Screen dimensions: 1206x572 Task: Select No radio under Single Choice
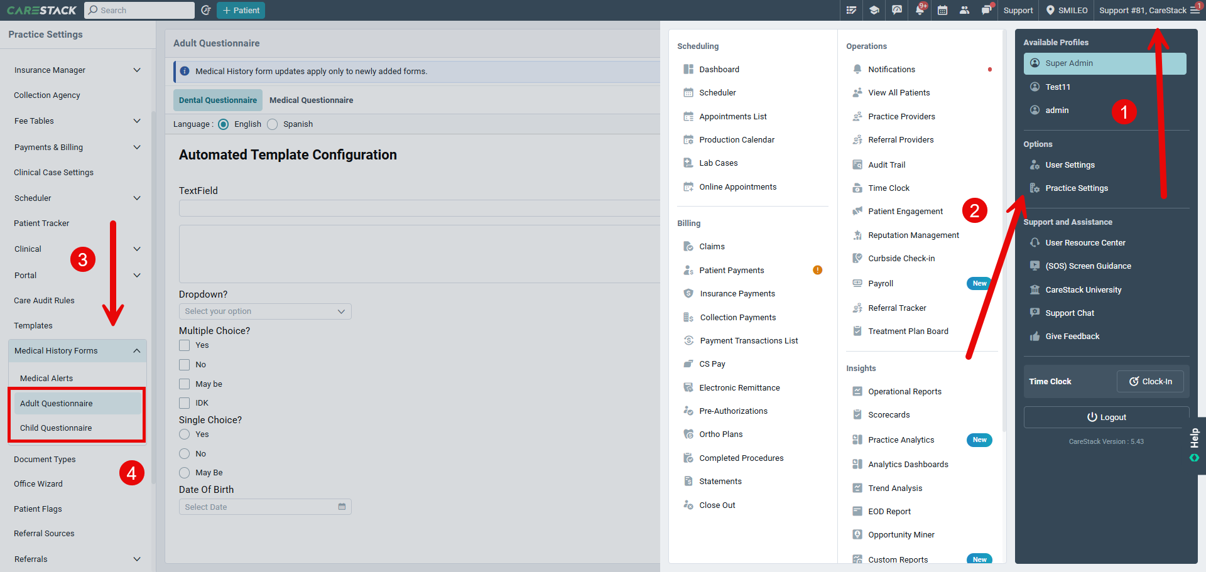click(x=184, y=453)
